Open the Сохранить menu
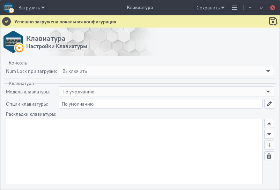The image size is (280, 190). pyautogui.click(x=210, y=8)
